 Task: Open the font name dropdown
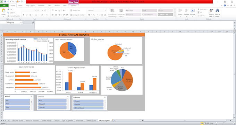(x=36, y=10)
